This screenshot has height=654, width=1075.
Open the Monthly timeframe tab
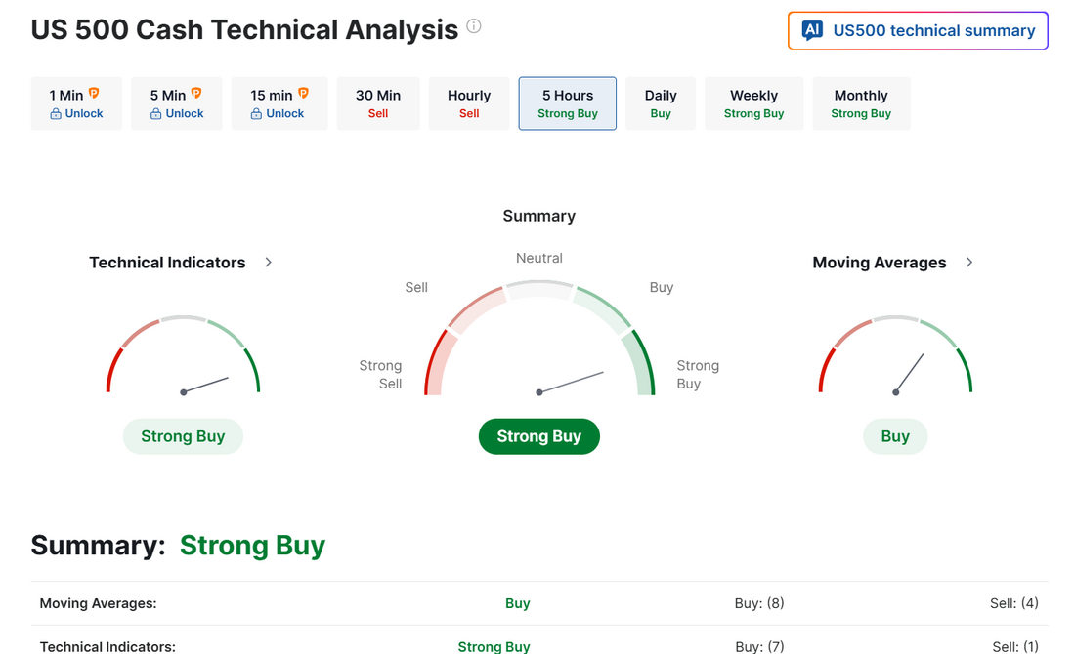[861, 103]
